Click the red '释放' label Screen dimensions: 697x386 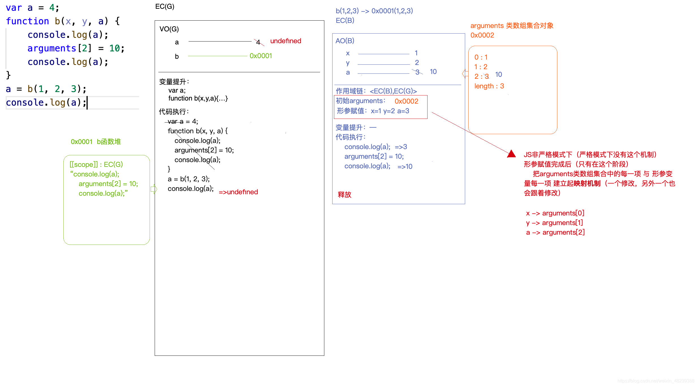(344, 195)
